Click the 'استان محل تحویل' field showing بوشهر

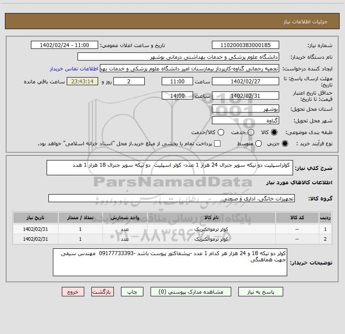(245, 109)
